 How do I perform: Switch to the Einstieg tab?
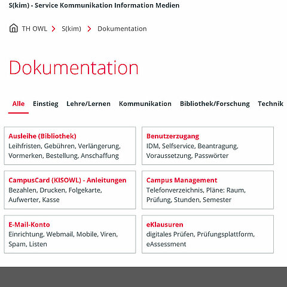tap(45, 104)
